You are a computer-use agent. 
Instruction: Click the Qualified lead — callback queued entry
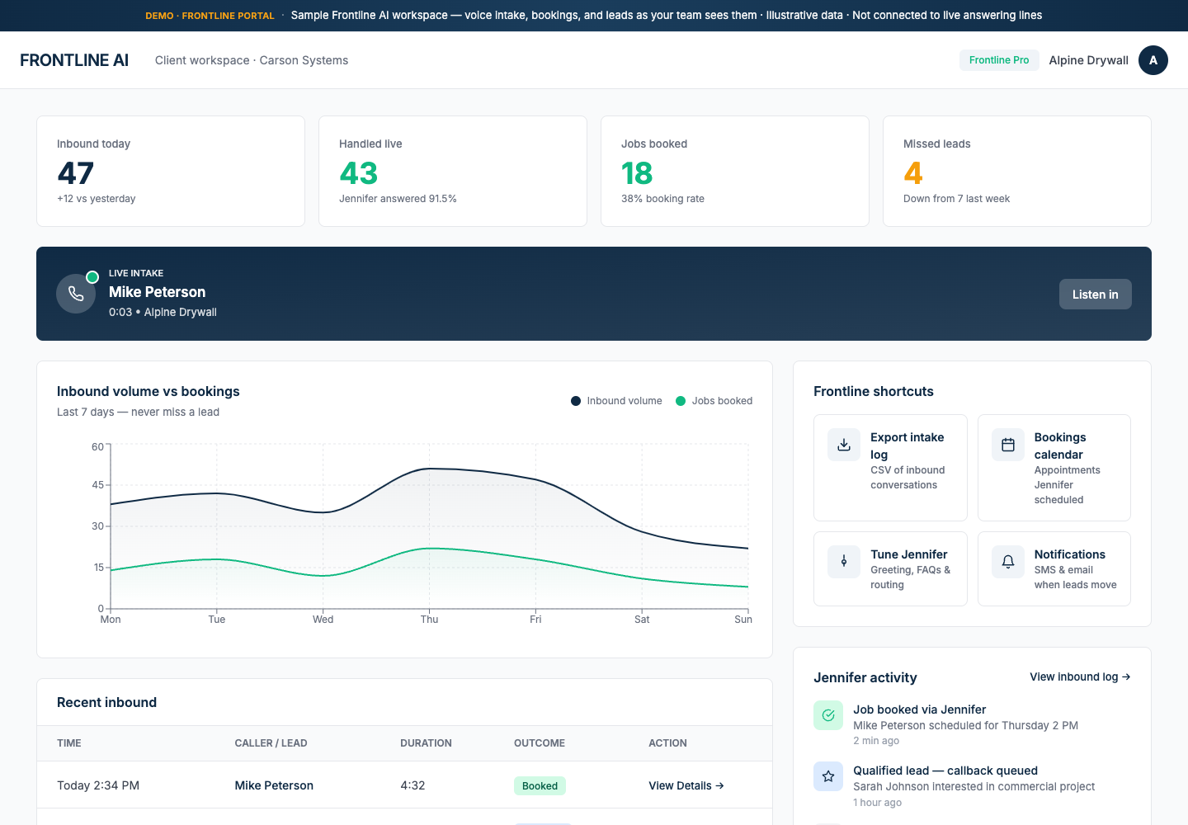click(x=972, y=786)
